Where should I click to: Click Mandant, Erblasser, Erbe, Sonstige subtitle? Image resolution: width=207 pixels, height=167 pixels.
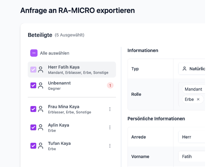tap(78, 73)
